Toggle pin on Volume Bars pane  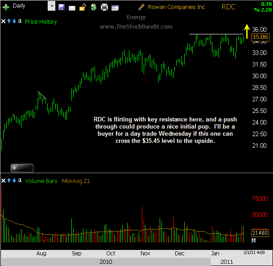point(20,181)
